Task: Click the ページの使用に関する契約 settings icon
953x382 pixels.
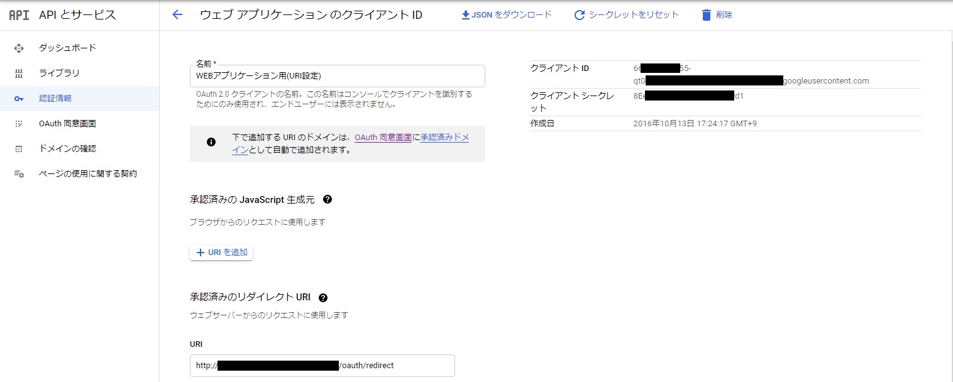Action: coord(19,174)
